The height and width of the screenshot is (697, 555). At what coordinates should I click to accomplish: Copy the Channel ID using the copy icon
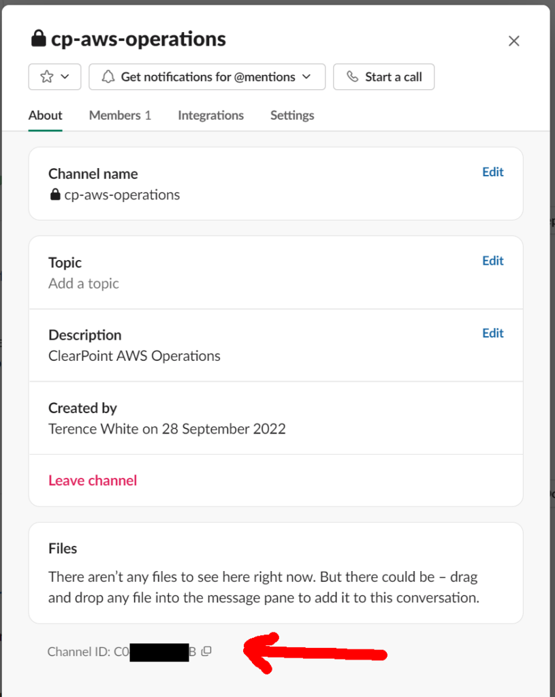[x=206, y=651]
